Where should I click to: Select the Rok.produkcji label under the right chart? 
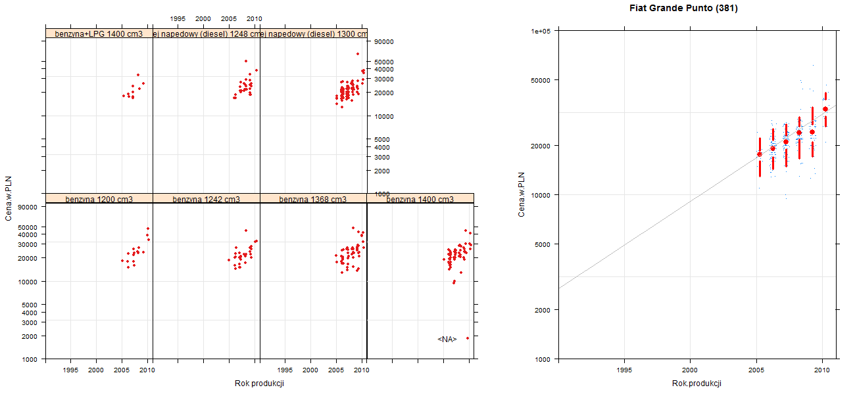(x=697, y=383)
